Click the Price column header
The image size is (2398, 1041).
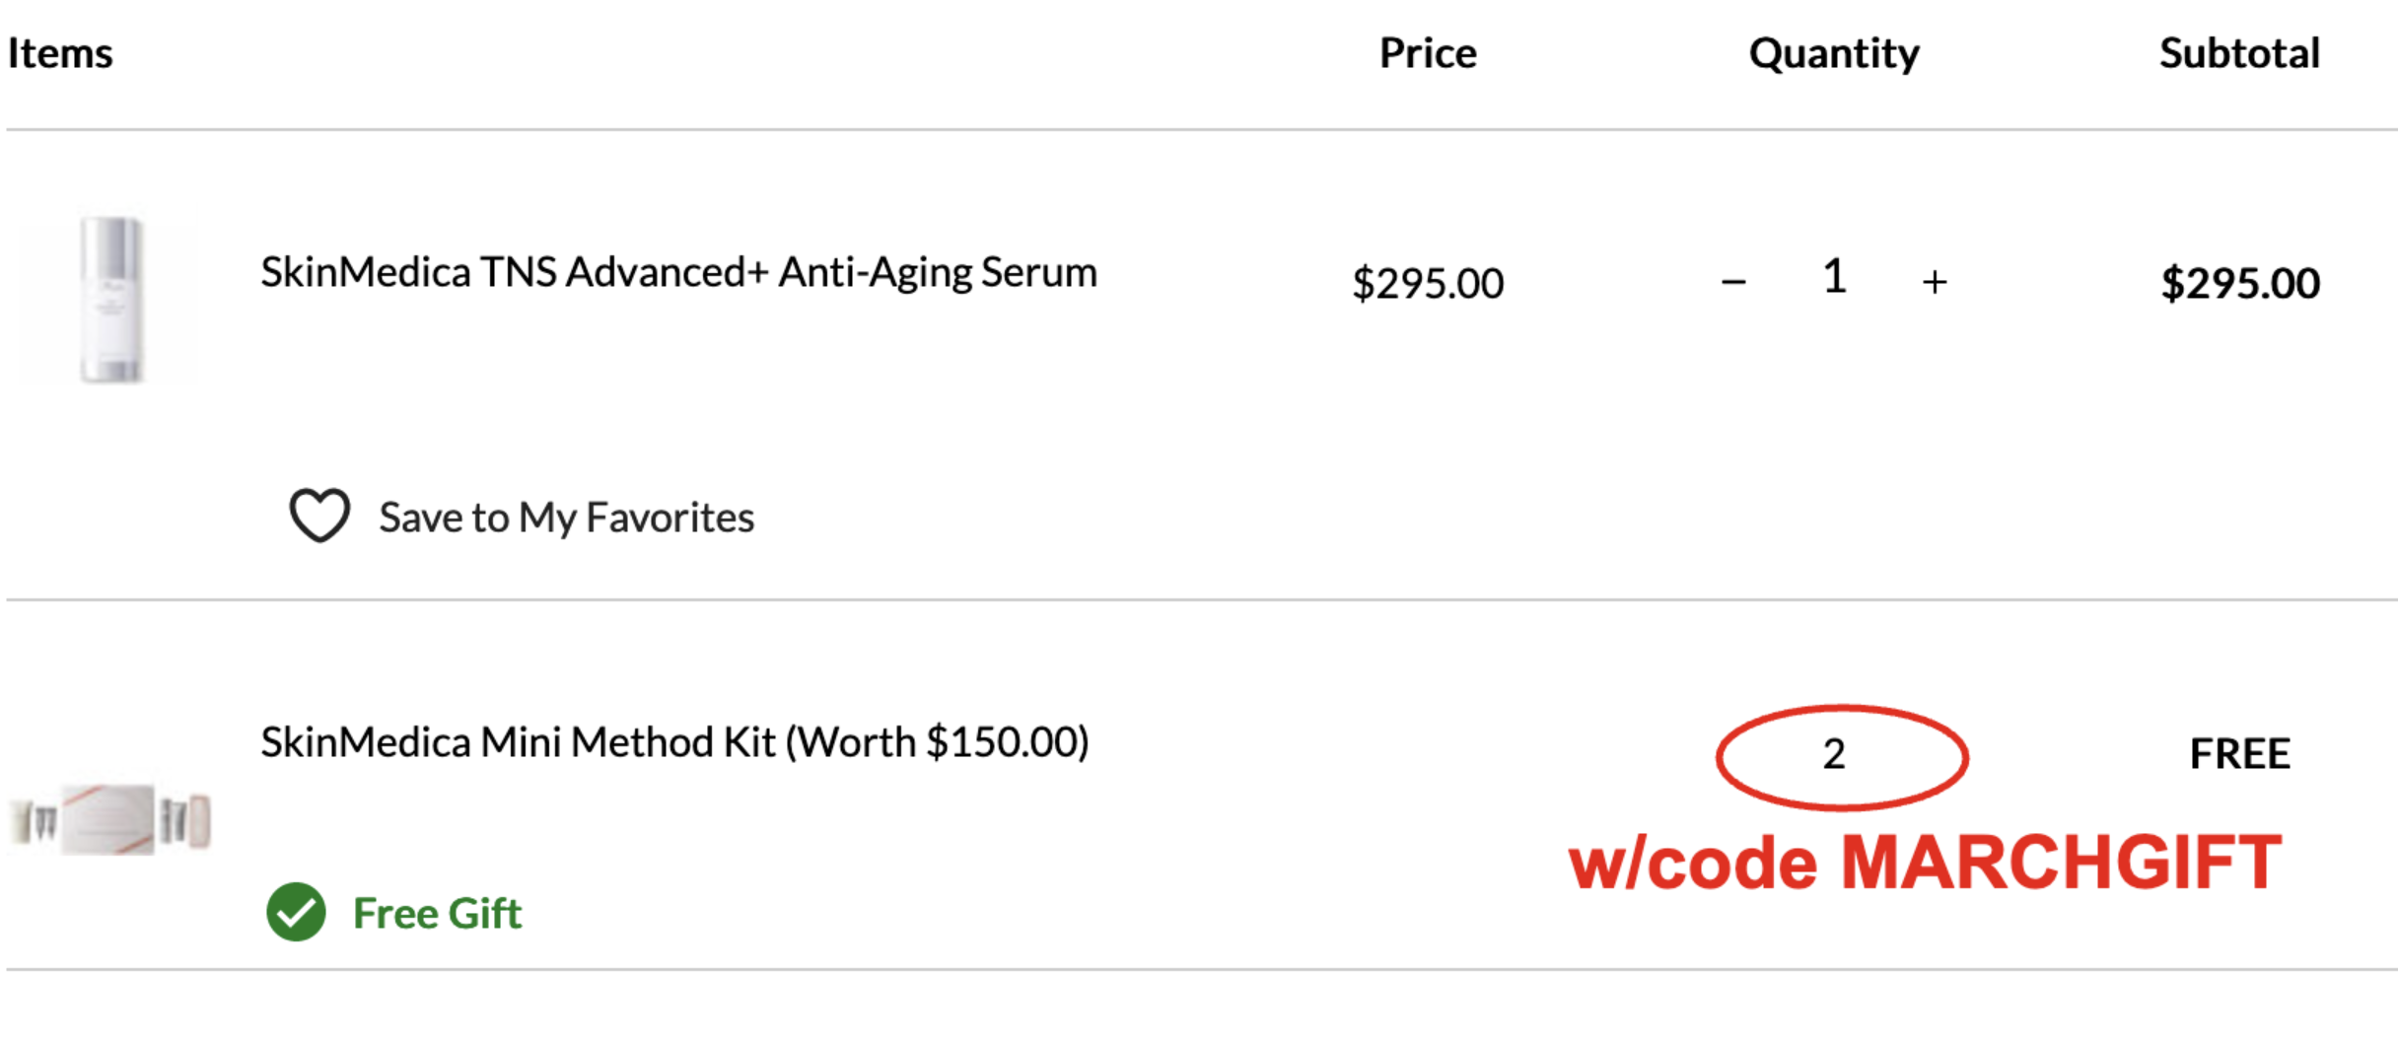click(1428, 53)
